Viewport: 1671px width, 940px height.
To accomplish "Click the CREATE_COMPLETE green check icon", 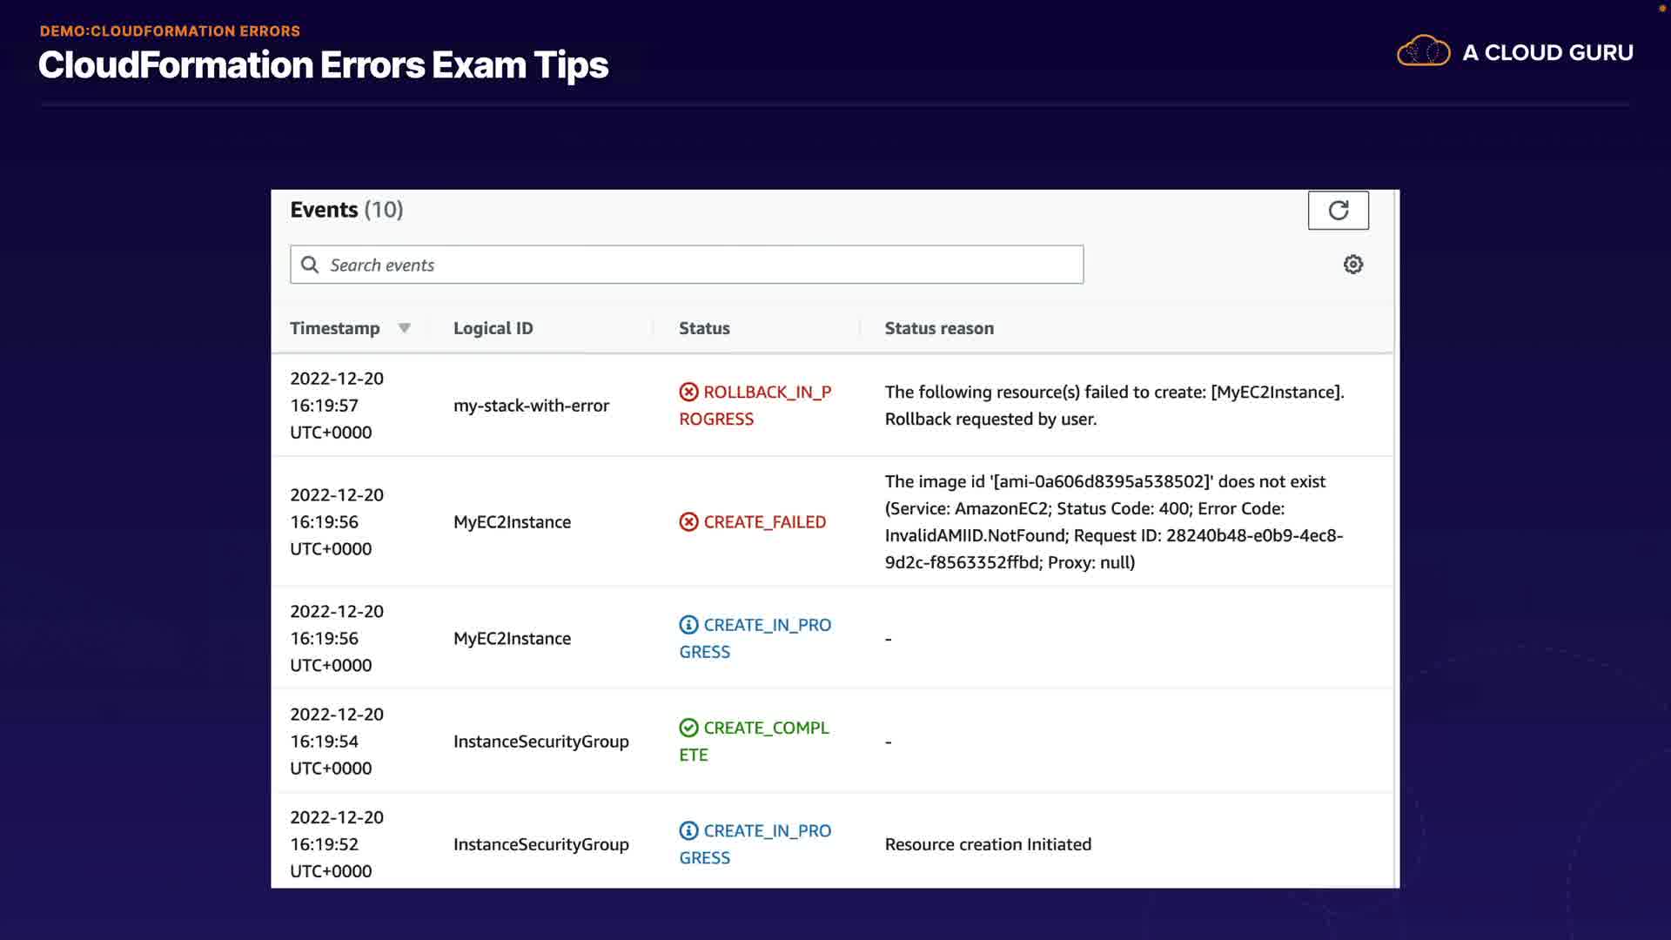I will point(688,728).
